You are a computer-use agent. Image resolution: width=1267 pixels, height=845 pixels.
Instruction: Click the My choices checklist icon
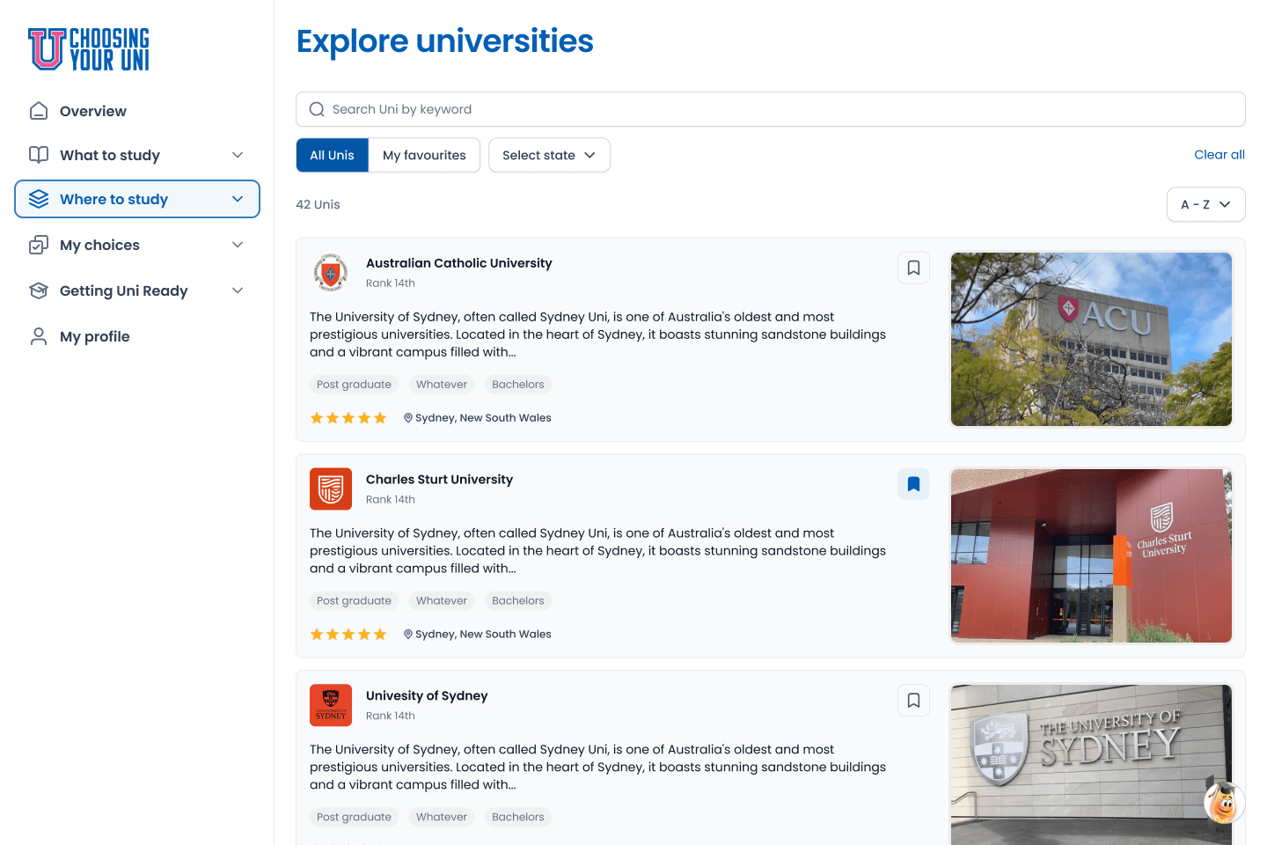point(39,245)
